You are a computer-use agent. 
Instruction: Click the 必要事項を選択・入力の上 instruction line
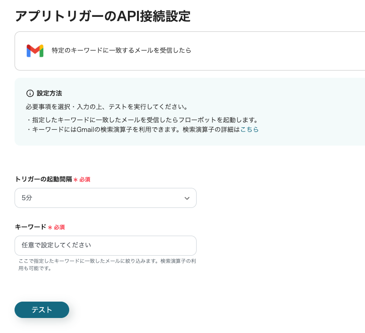(107, 107)
